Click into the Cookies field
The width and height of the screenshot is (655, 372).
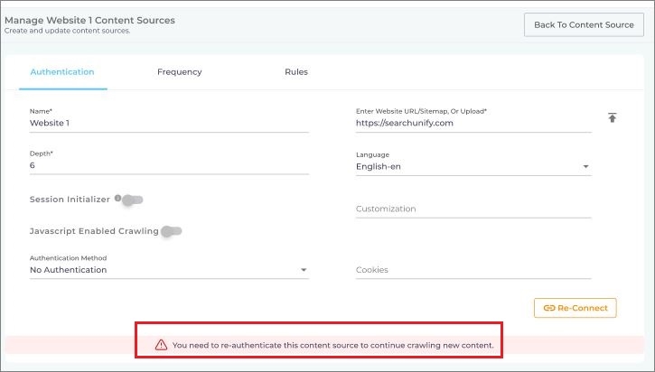473,270
